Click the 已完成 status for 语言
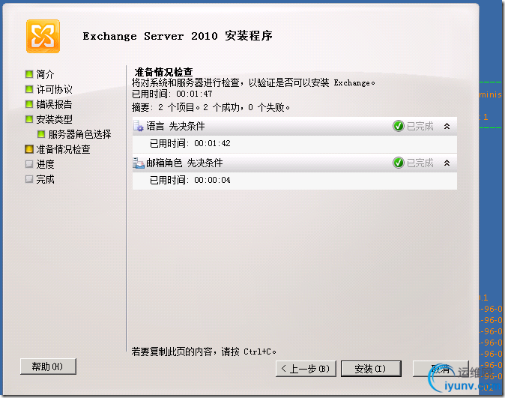The width and height of the screenshot is (505, 398). tap(420, 127)
